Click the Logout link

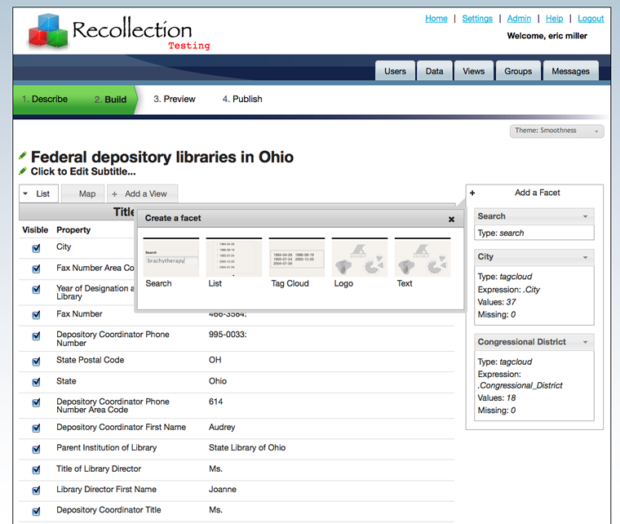coord(591,19)
